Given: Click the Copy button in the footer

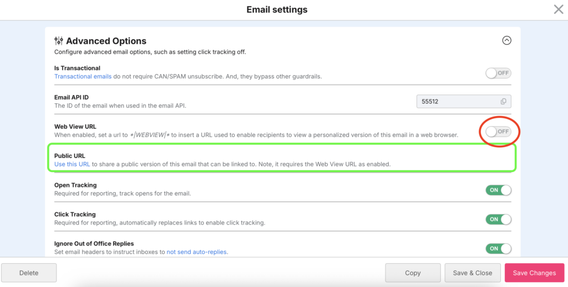Looking at the screenshot, I should pyautogui.click(x=413, y=273).
